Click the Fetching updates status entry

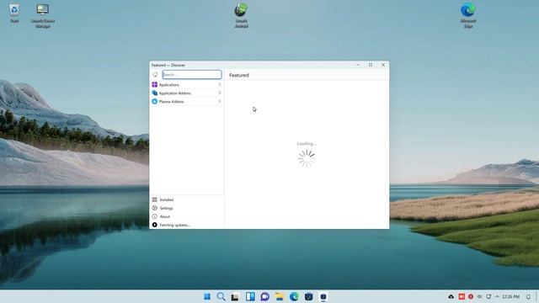pos(187,225)
